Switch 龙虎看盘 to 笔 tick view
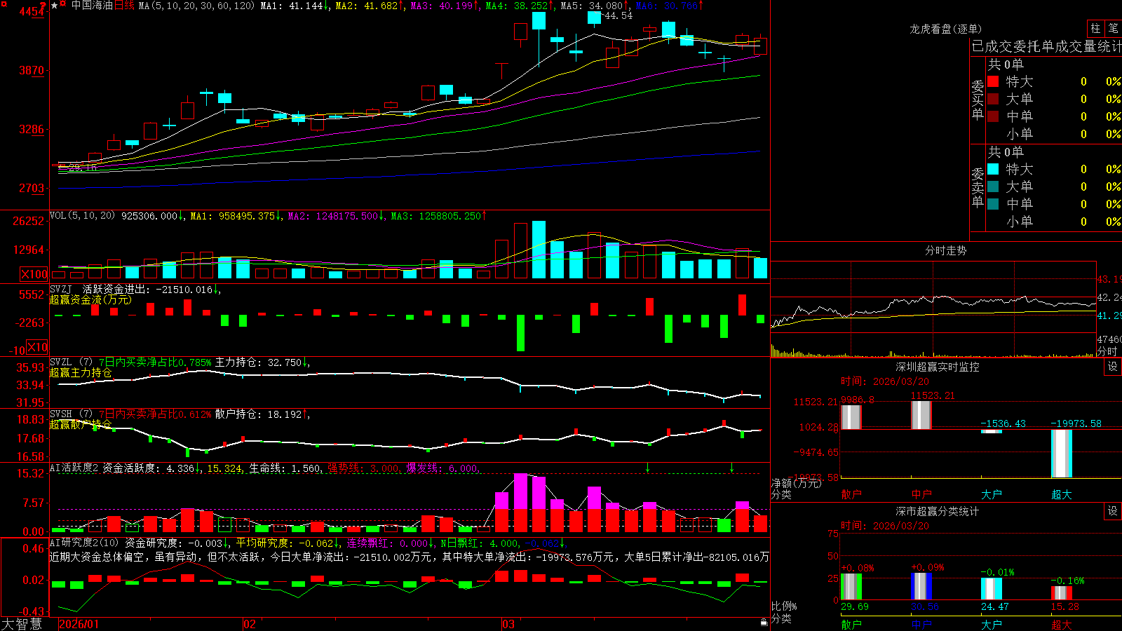The image size is (1122, 631). click(x=1113, y=28)
